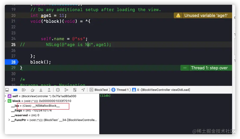This screenshot has width=240, height=139.
Task: Click the yellow warning triangle icon
Action: click(178, 15)
